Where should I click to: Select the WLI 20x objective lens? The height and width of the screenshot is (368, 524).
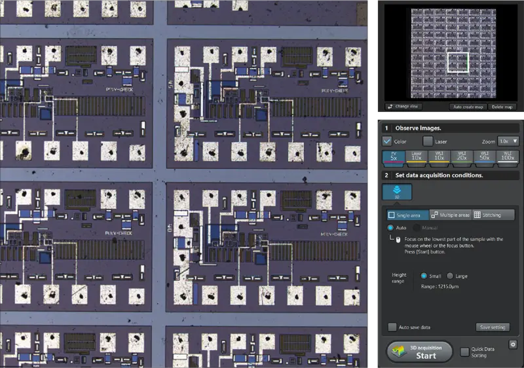[x=462, y=157]
